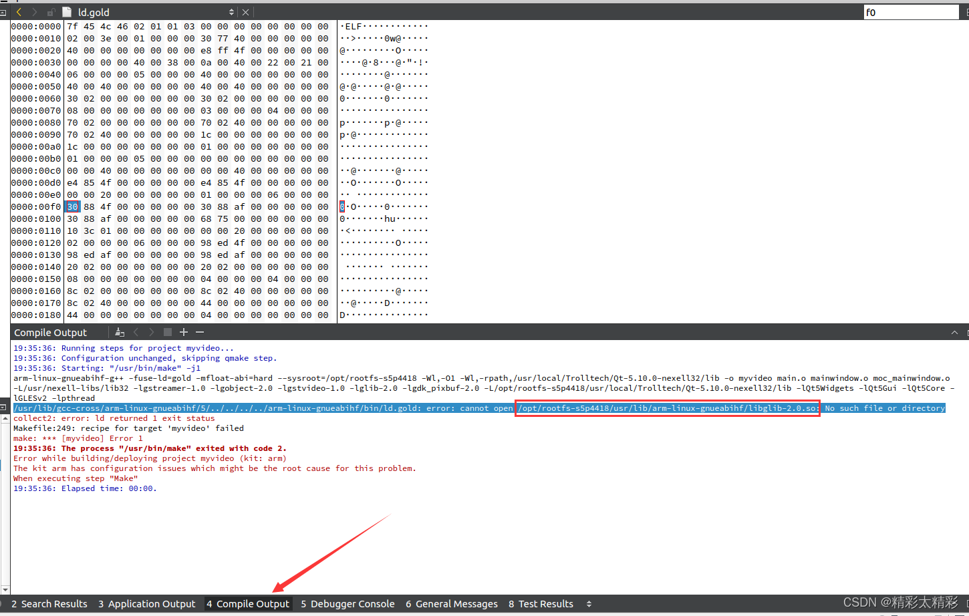Screen dimensions: 969x616
Task: Click the ASCII text hu on row 0000:0100
Action: point(390,218)
